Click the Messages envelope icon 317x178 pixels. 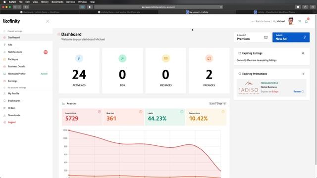tap(166, 58)
